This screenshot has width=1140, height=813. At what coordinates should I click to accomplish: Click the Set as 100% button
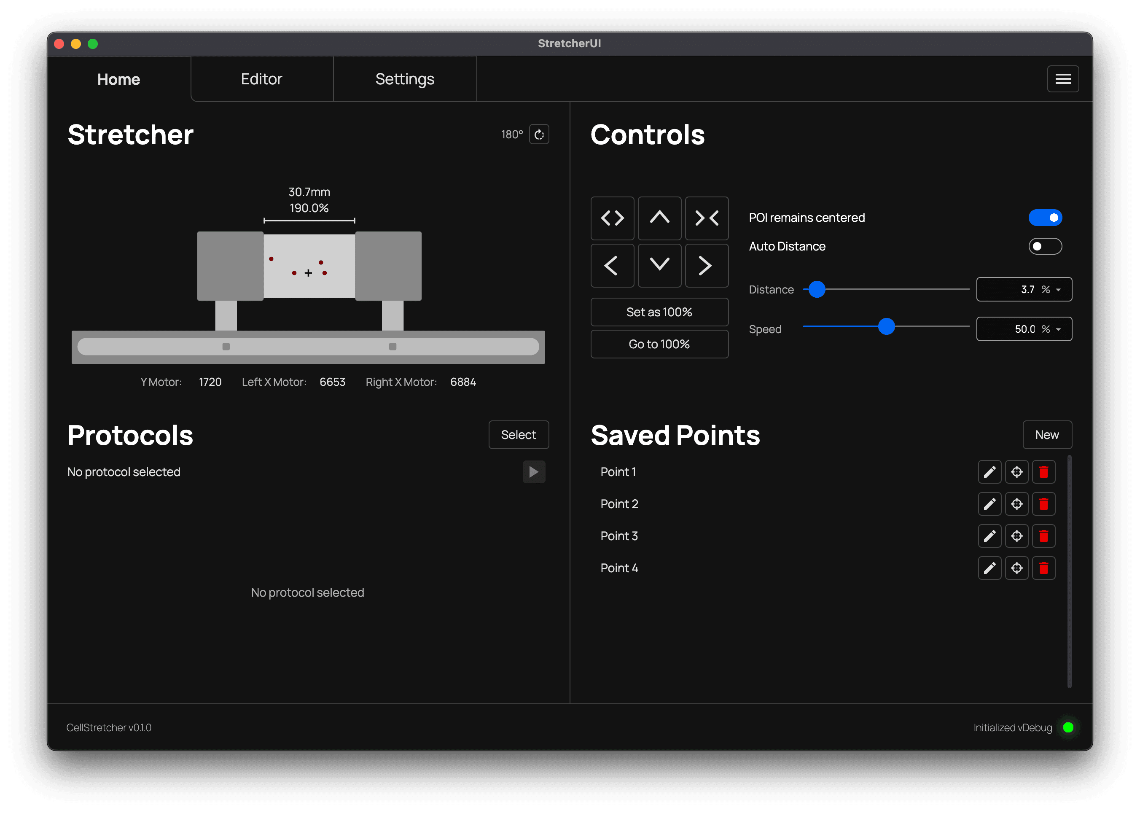pyautogui.click(x=659, y=312)
